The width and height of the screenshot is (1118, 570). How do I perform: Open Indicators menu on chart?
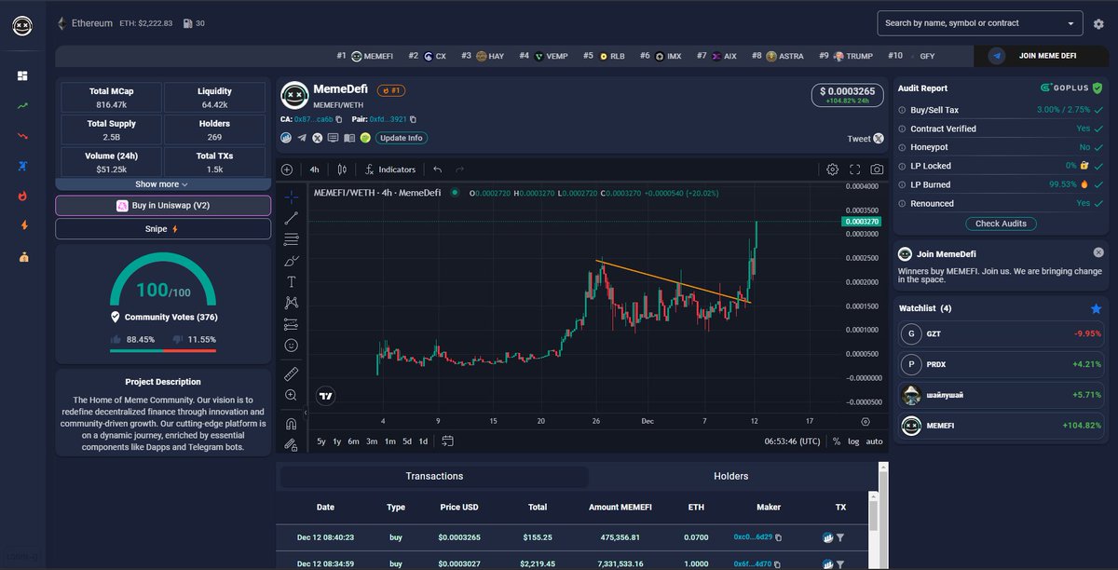point(390,170)
